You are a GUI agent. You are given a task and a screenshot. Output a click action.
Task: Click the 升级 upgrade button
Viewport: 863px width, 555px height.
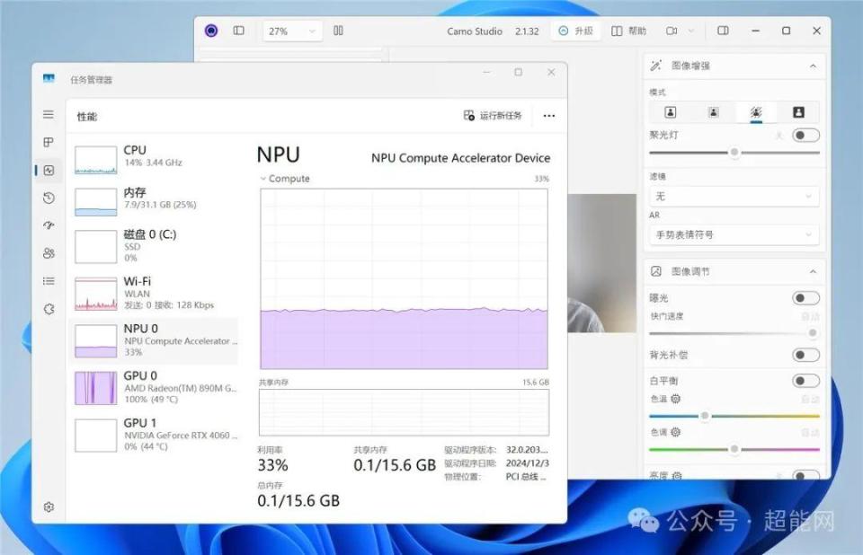(x=575, y=31)
